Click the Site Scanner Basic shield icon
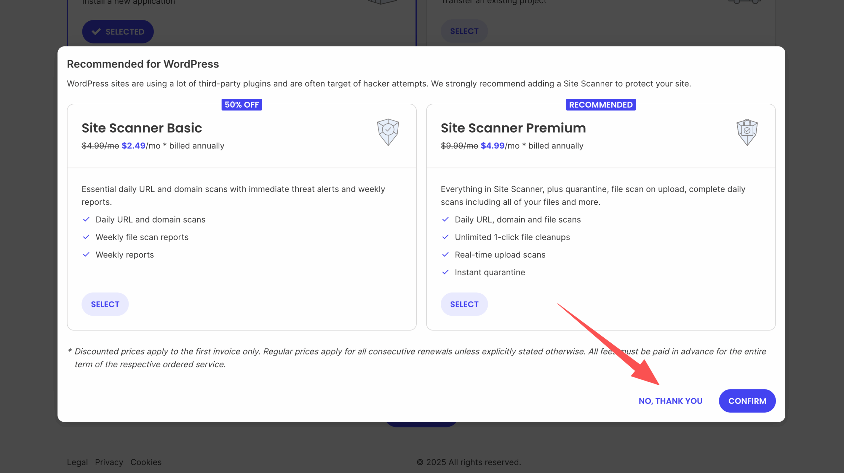 pos(388,132)
